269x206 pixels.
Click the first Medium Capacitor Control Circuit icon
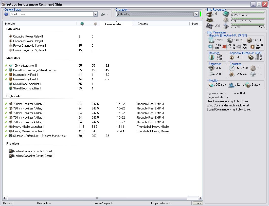coord(11,151)
